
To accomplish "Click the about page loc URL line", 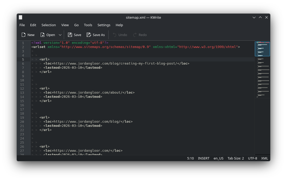I will coord(89,92).
